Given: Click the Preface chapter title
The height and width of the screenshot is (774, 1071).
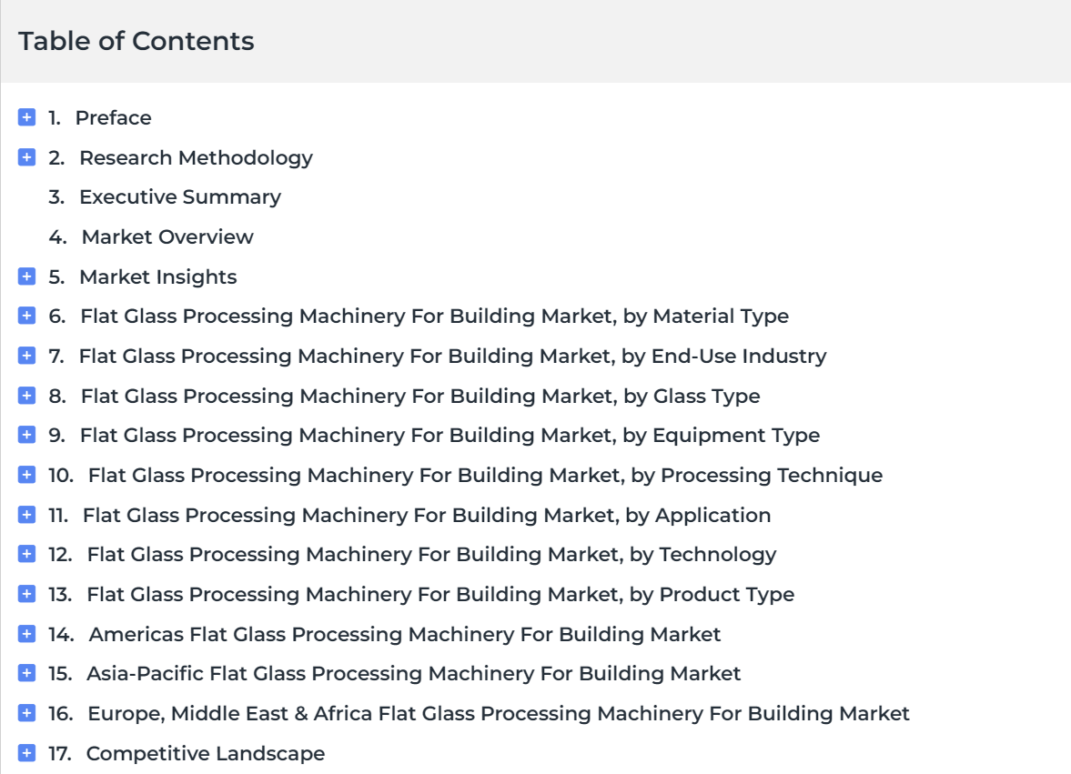Looking at the screenshot, I should (114, 118).
